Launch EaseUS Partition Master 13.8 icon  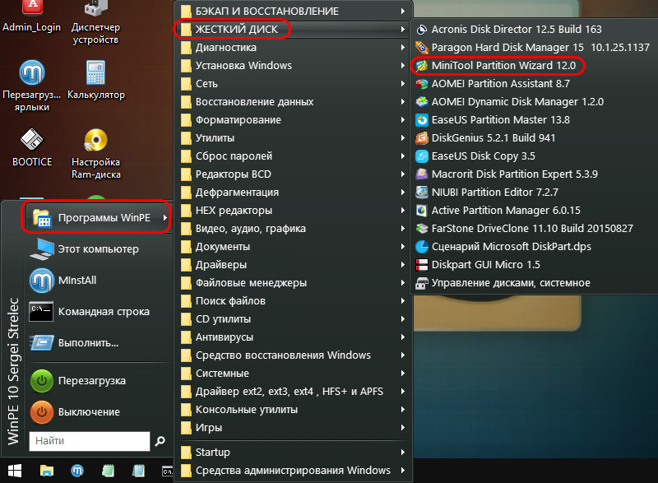click(x=421, y=120)
